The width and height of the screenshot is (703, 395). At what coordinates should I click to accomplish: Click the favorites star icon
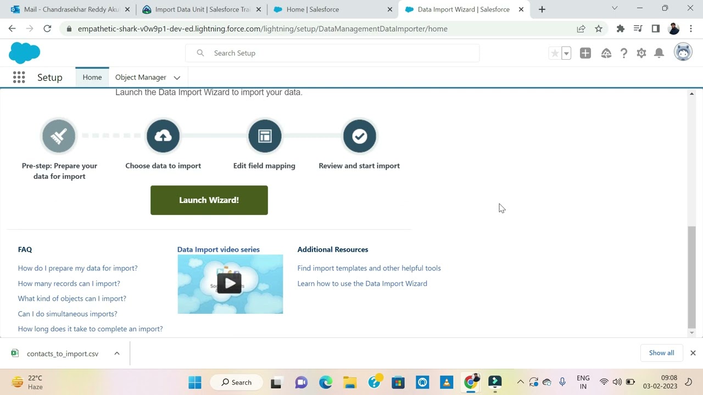pos(555,53)
